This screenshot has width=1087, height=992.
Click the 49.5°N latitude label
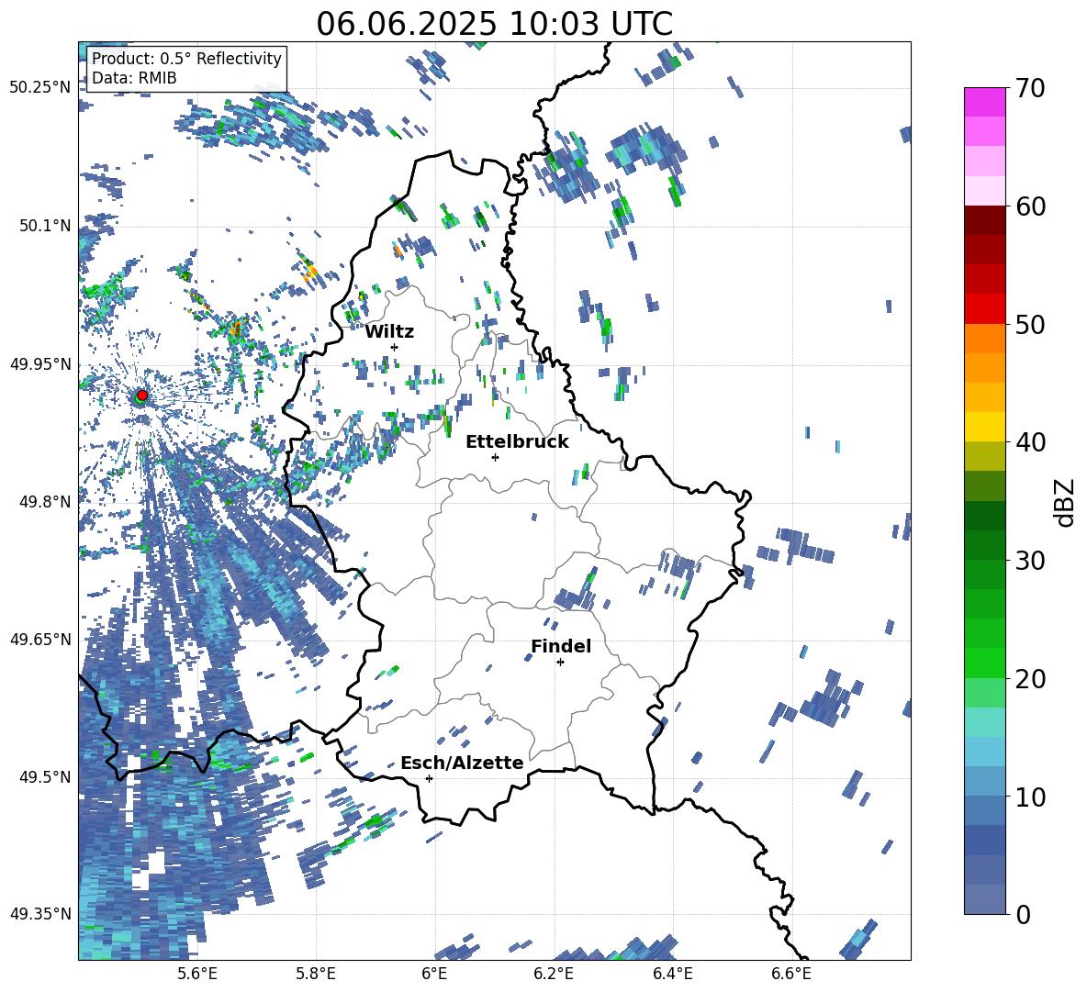coord(45,776)
